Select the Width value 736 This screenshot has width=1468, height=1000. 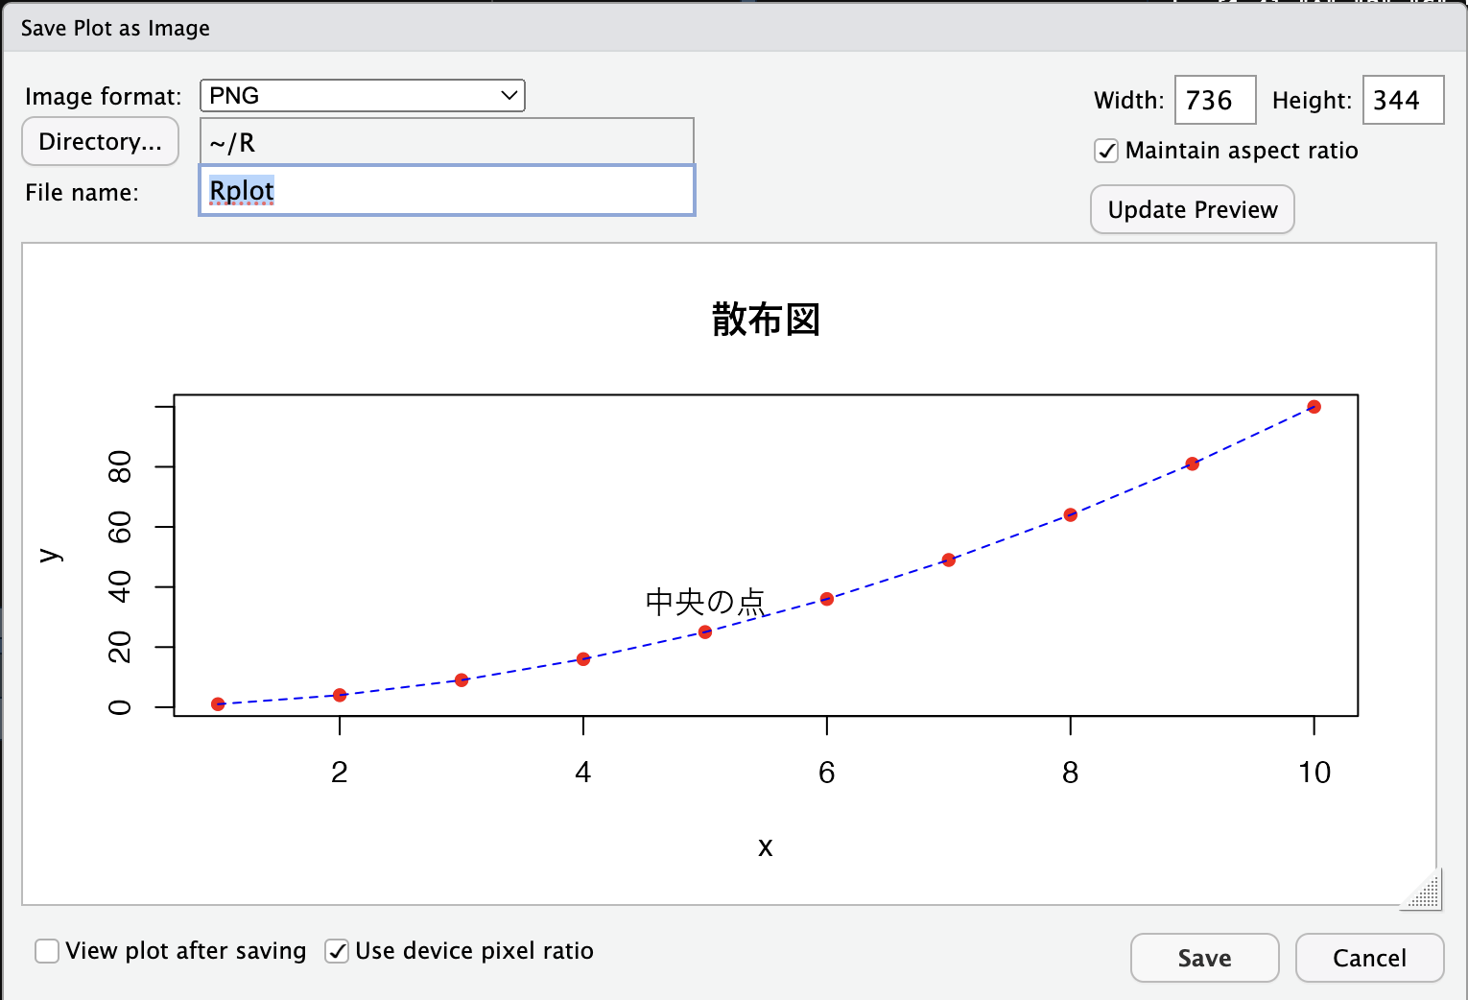[1215, 100]
